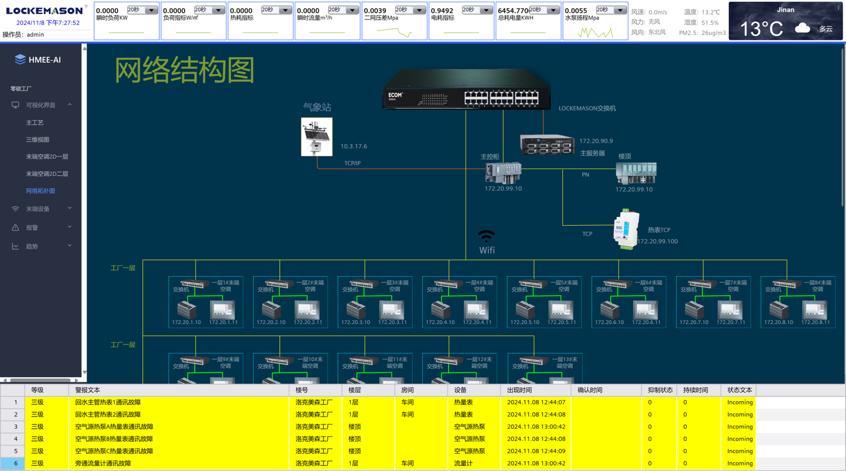Select the LOCKEMASON network switch image
The height and width of the screenshot is (471, 846).
(x=466, y=90)
